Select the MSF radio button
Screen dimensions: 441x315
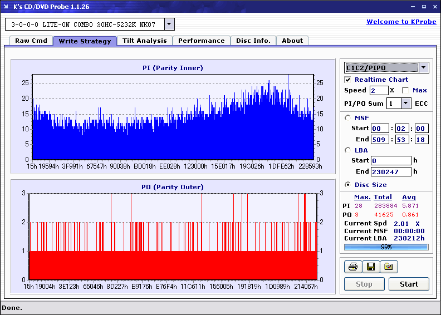coord(348,117)
